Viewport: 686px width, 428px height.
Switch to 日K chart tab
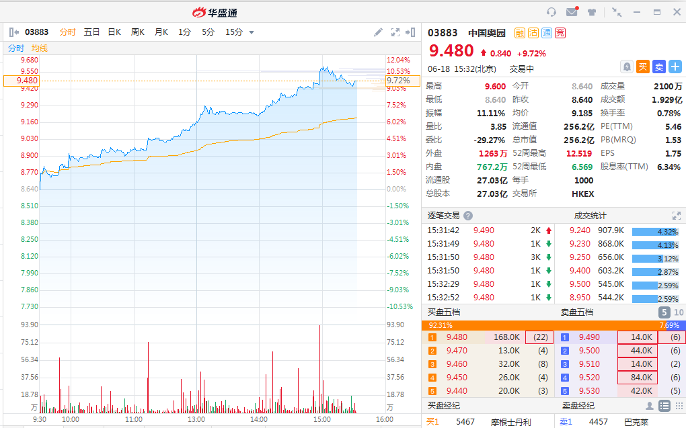(114, 32)
